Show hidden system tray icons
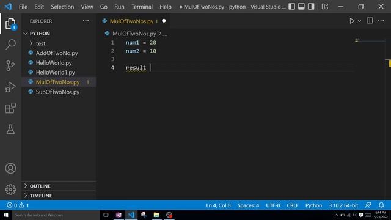 tap(336, 215)
